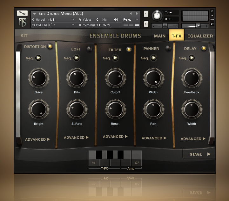Open instrument name dropdown arrow
This screenshot has width=229, height=201.
coord(35,14)
